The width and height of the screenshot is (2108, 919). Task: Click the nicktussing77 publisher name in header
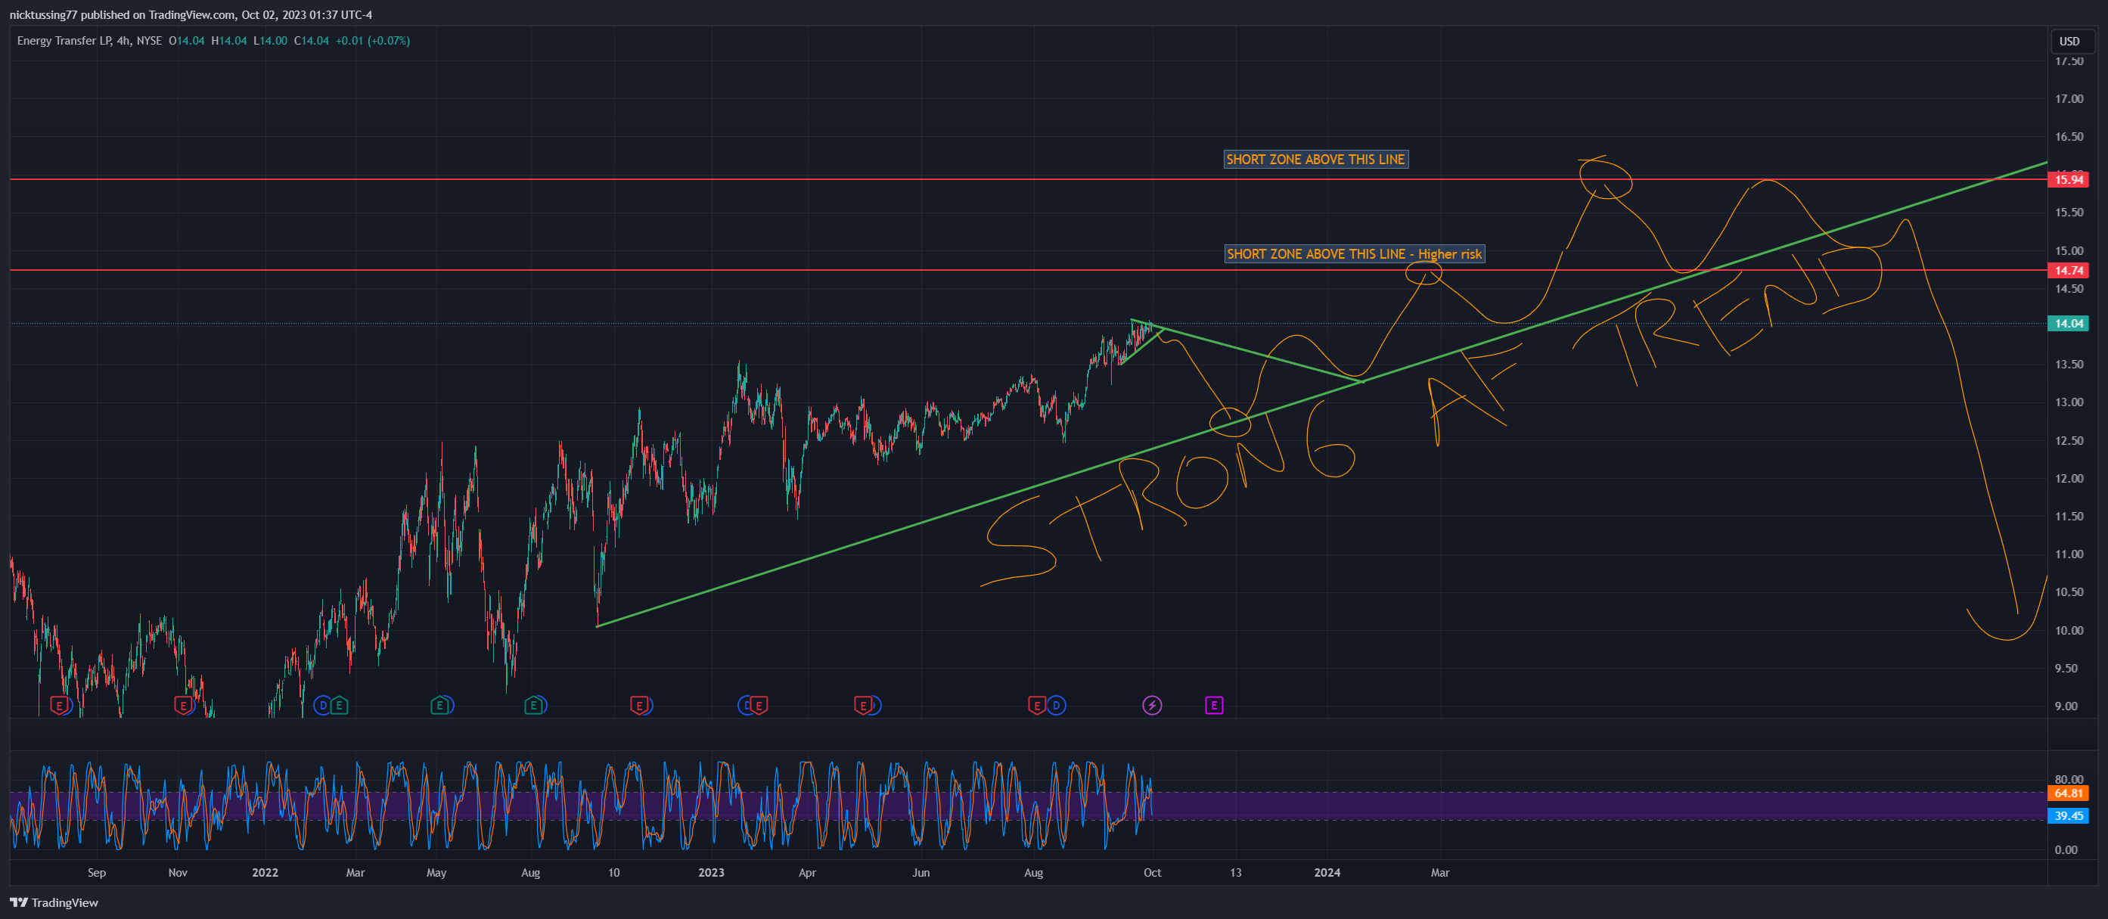point(43,14)
